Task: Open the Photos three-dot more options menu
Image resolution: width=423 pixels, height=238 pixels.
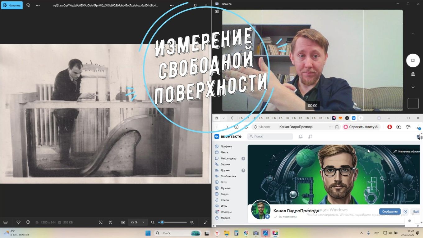Action: pos(38,5)
